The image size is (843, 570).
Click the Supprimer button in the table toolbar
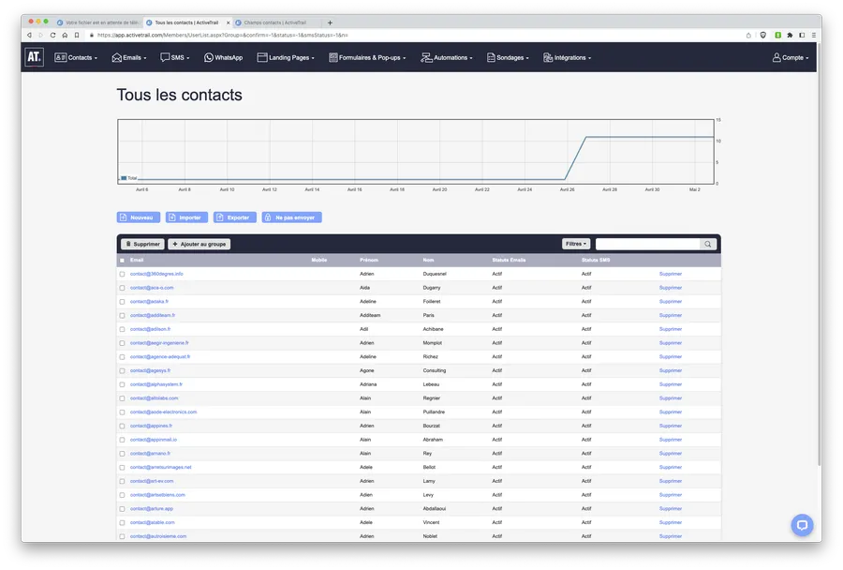(142, 244)
